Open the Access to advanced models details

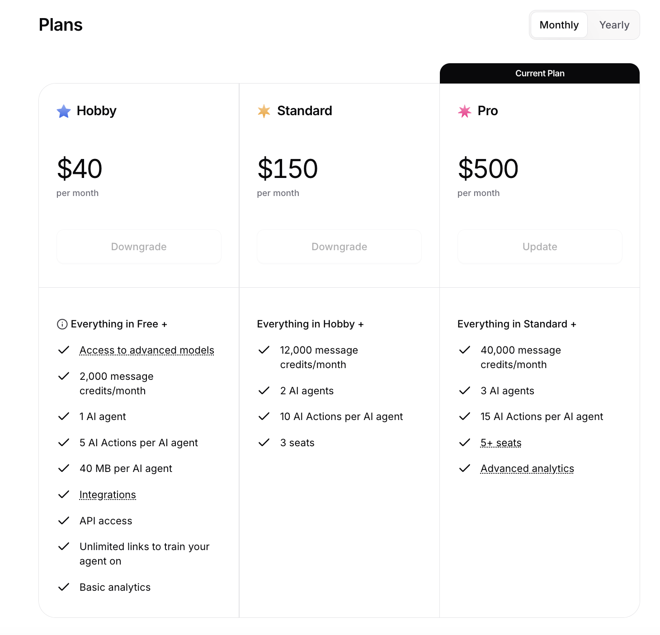click(x=146, y=350)
